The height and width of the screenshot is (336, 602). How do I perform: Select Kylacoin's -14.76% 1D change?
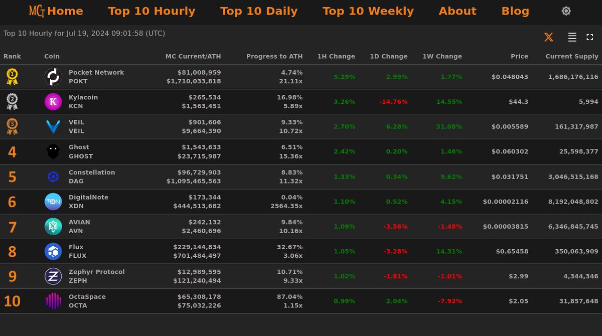point(393,102)
